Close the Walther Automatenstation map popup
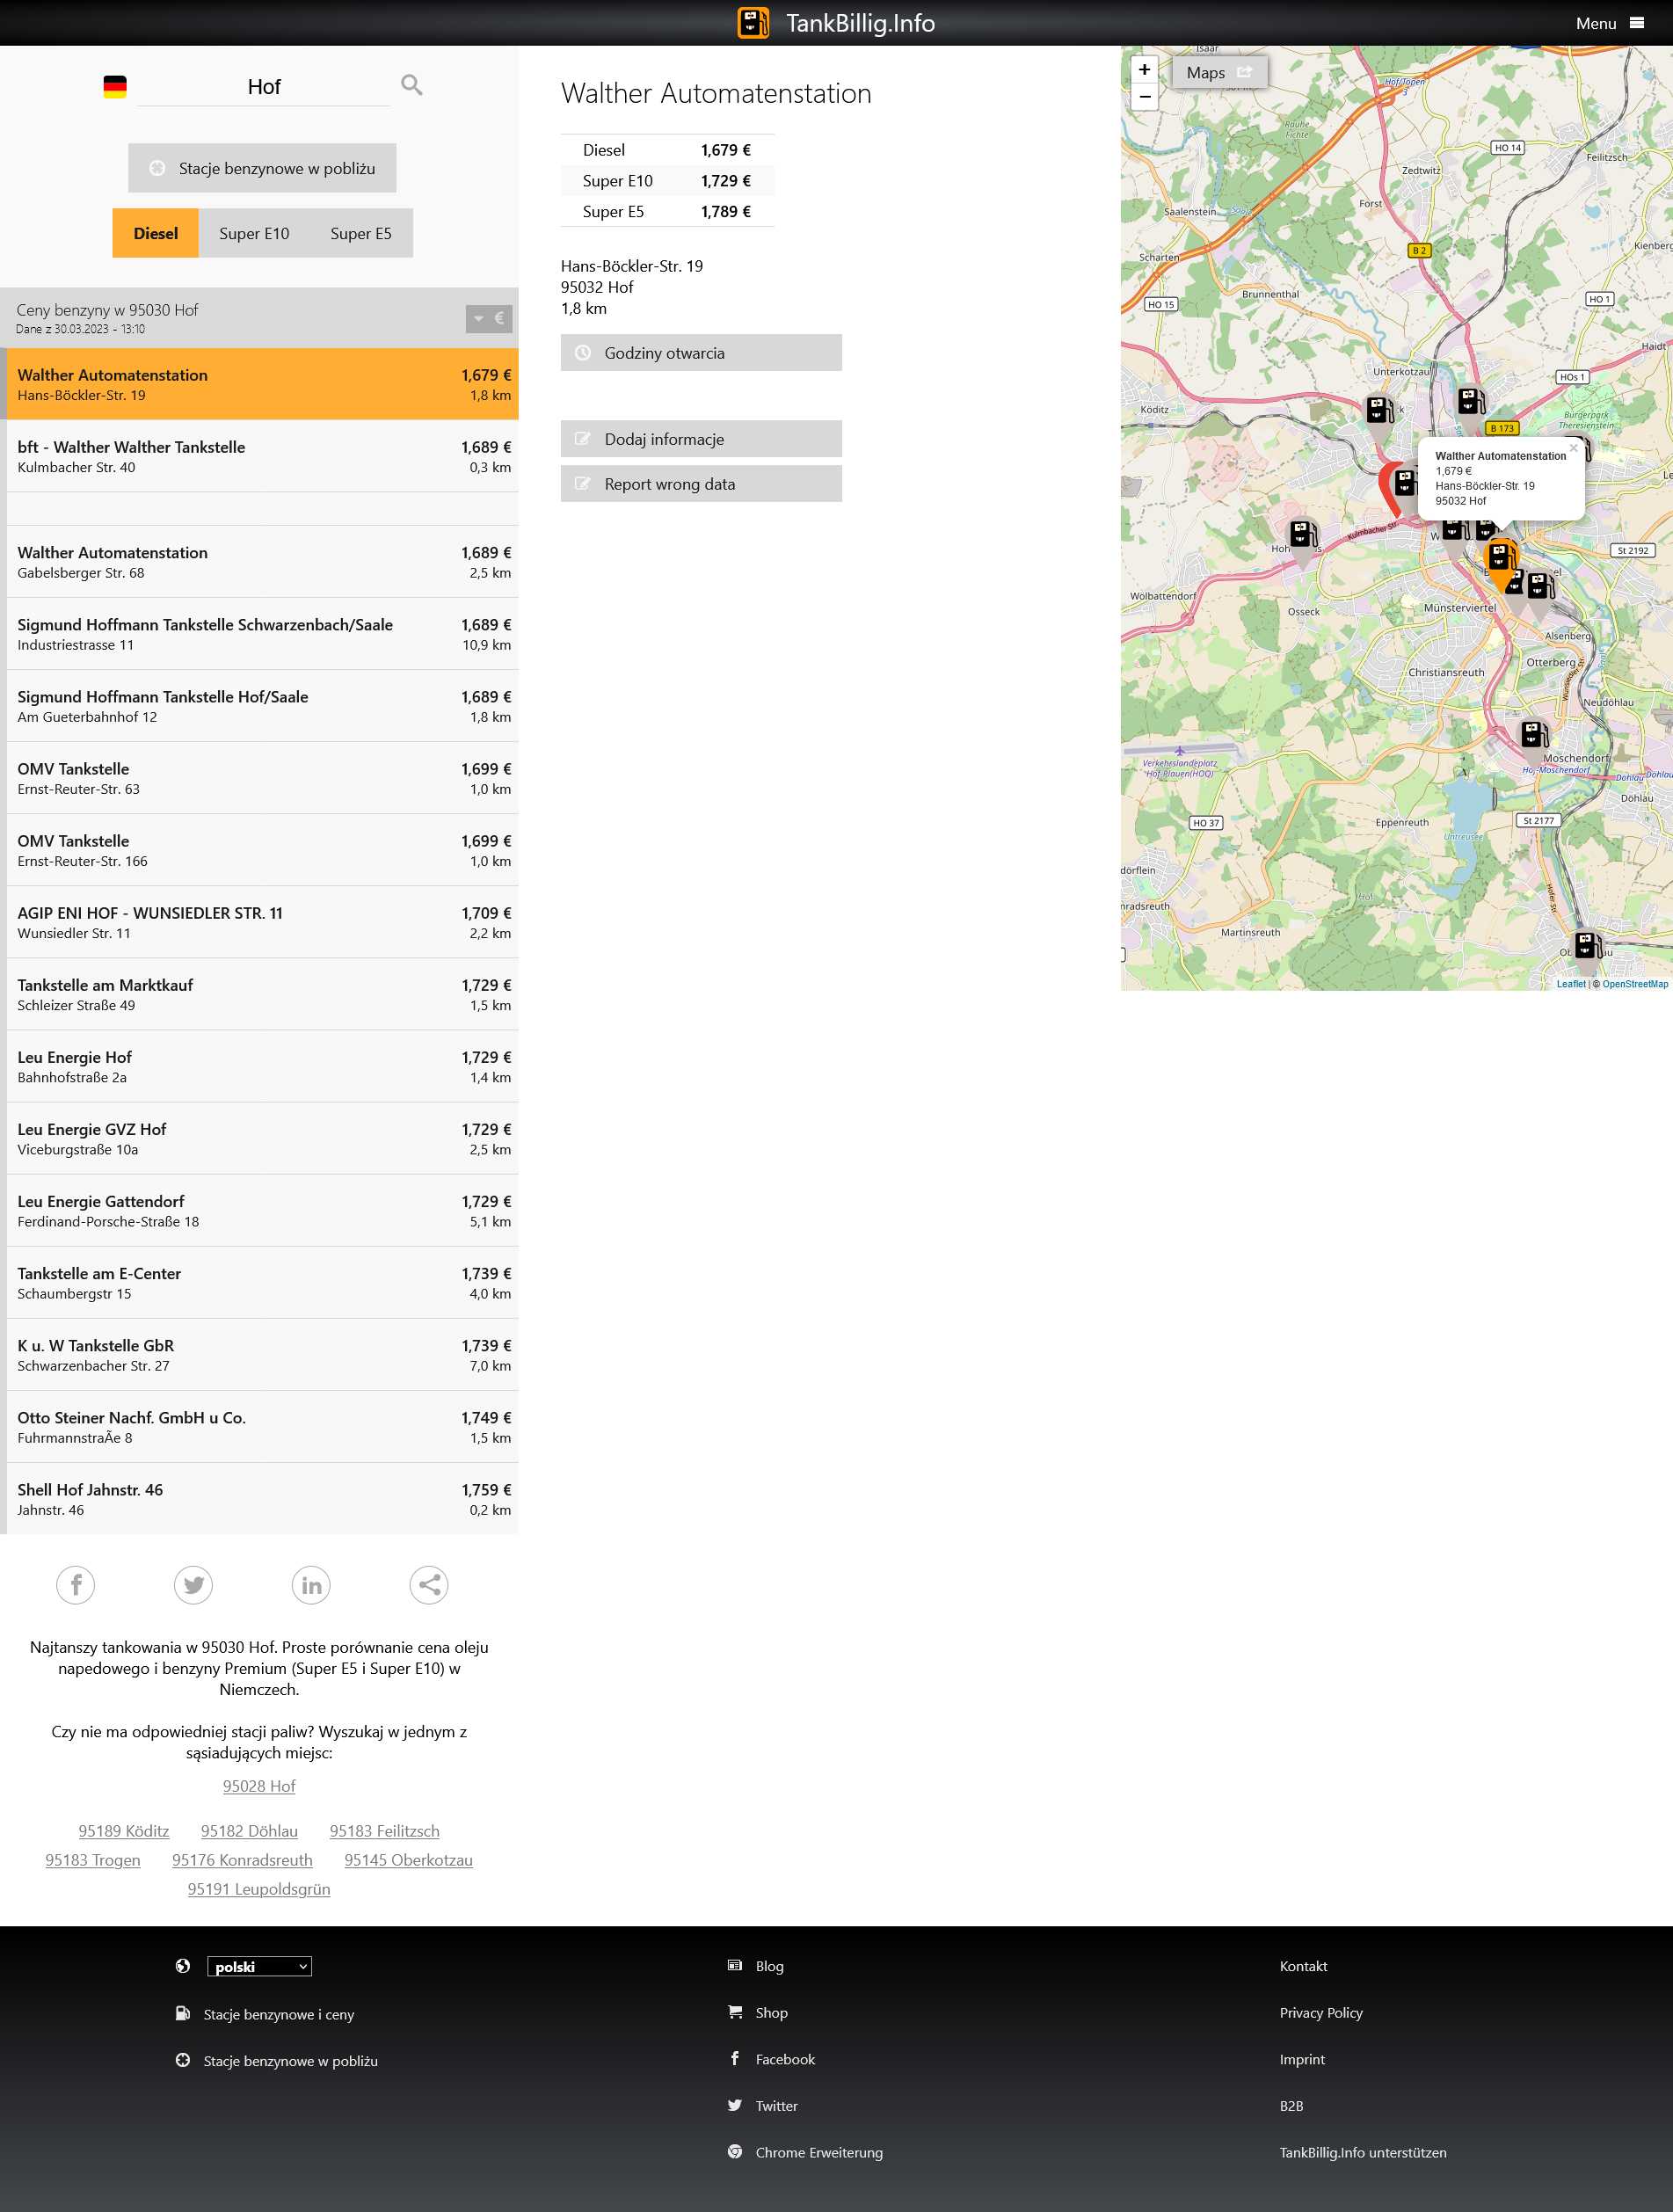Image resolution: width=1673 pixels, height=2212 pixels. (x=1573, y=448)
